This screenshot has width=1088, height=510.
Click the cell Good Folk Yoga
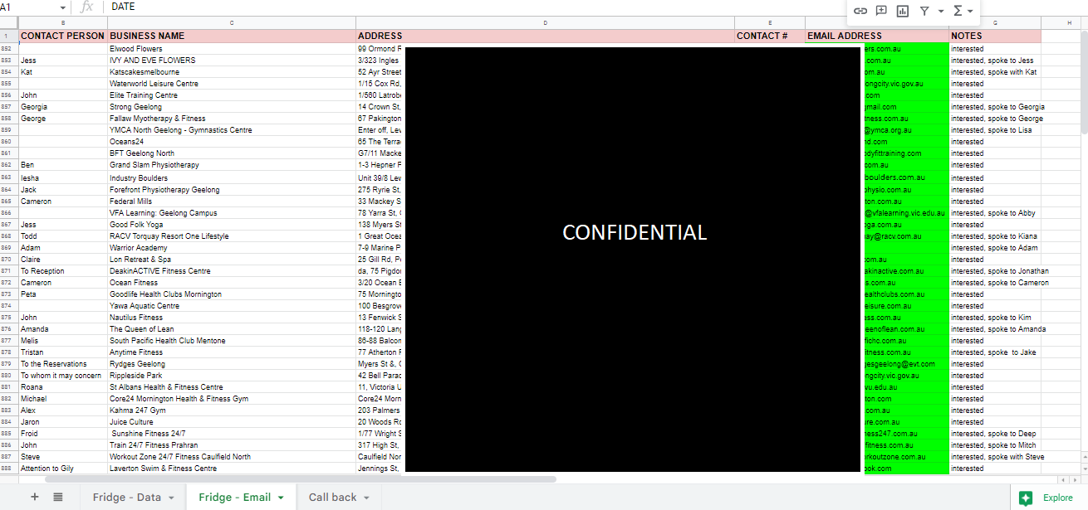point(232,225)
